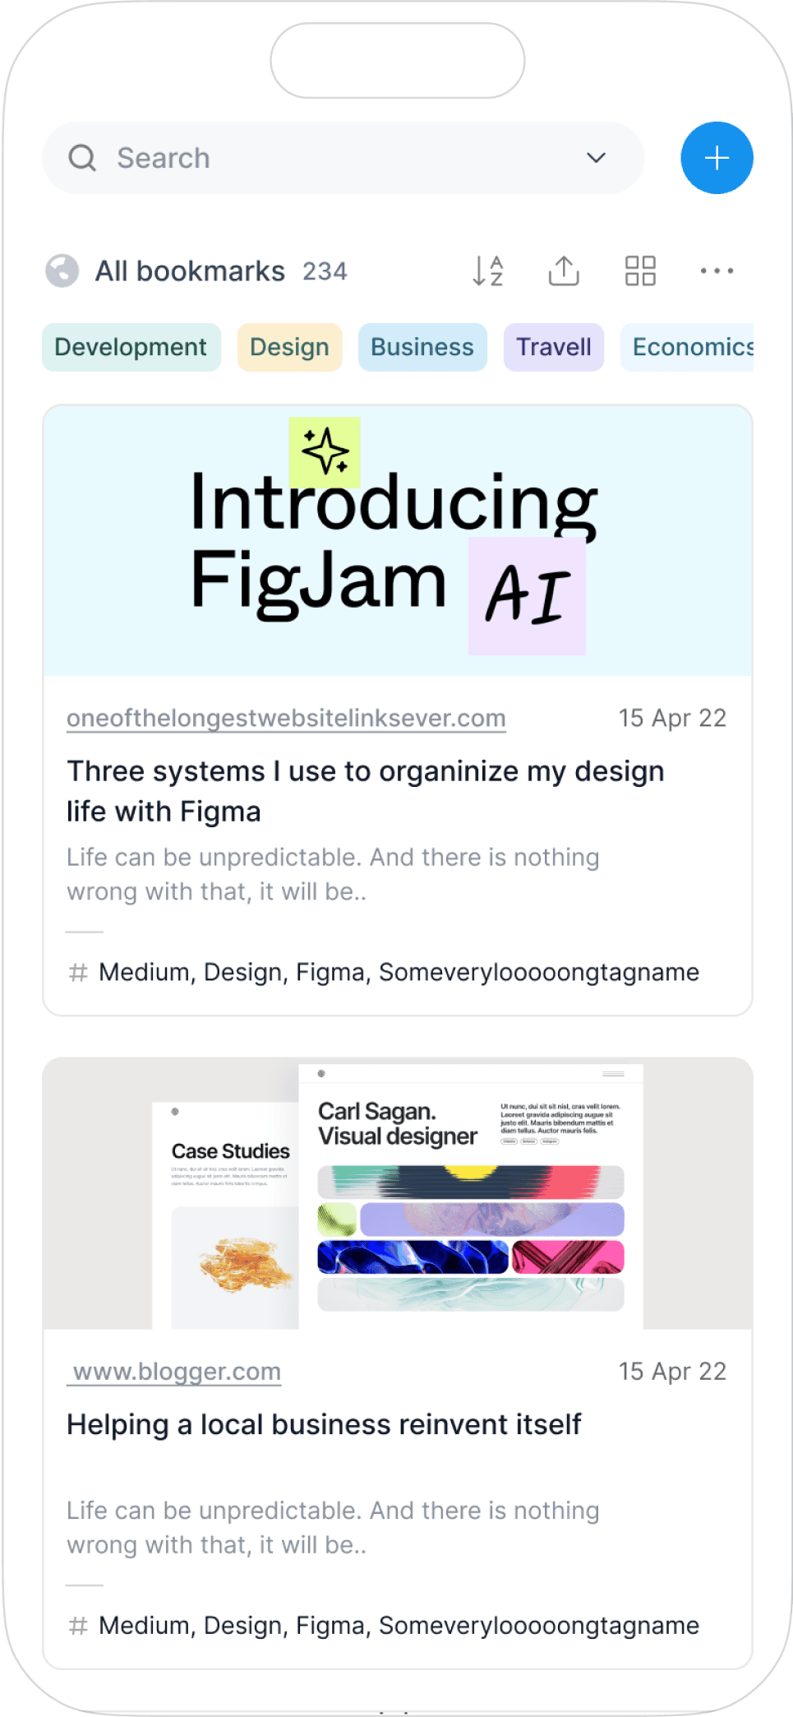
Task: Select the Business tag chip
Action: (422, 347)
